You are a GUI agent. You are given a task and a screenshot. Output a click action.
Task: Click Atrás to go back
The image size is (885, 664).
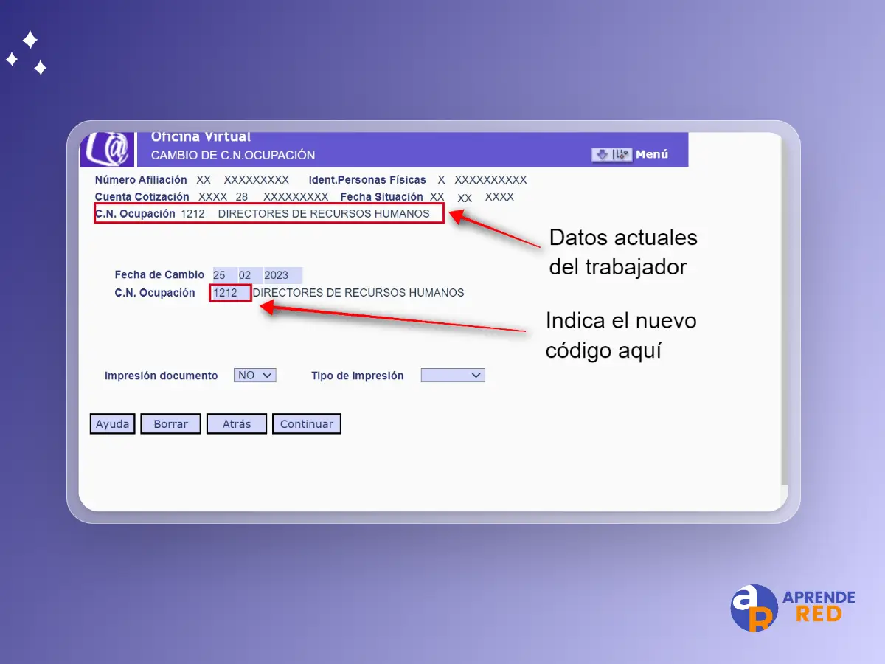[236, 423]
